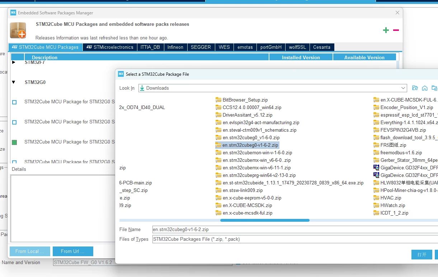The width and height of the screenshot is (438, 277).
Task: Click the file icon of freemodbus-v1.6.zip
Action: 376,152
